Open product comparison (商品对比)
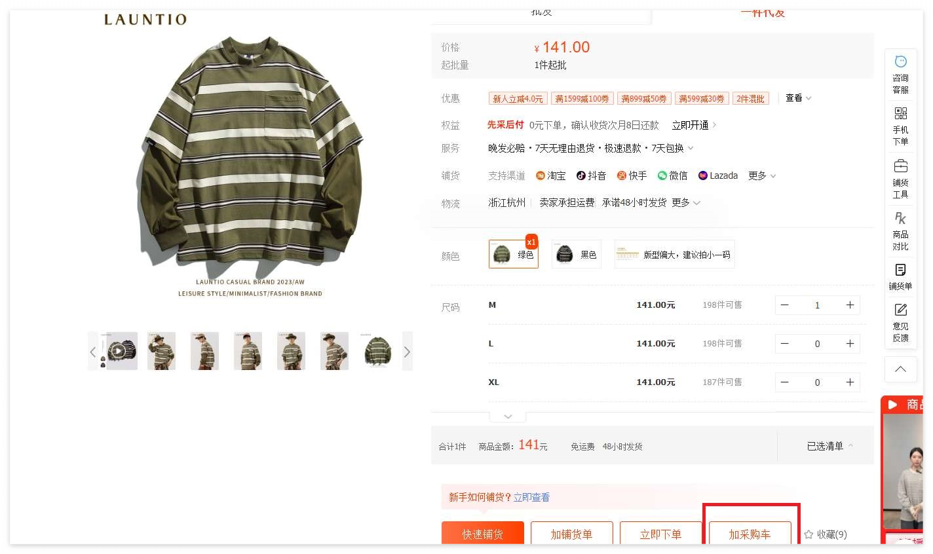The height and width of the screenshot is (554, 933). pos(900,231)
